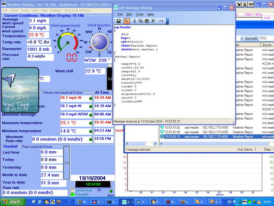Click the 'Hub Clients: 1' status entry

(247, 150)
